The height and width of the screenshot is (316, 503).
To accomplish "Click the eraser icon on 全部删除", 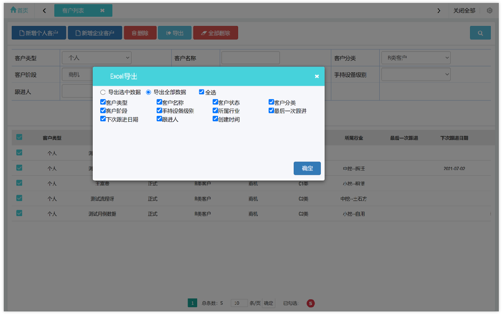I will pos(204,32).
